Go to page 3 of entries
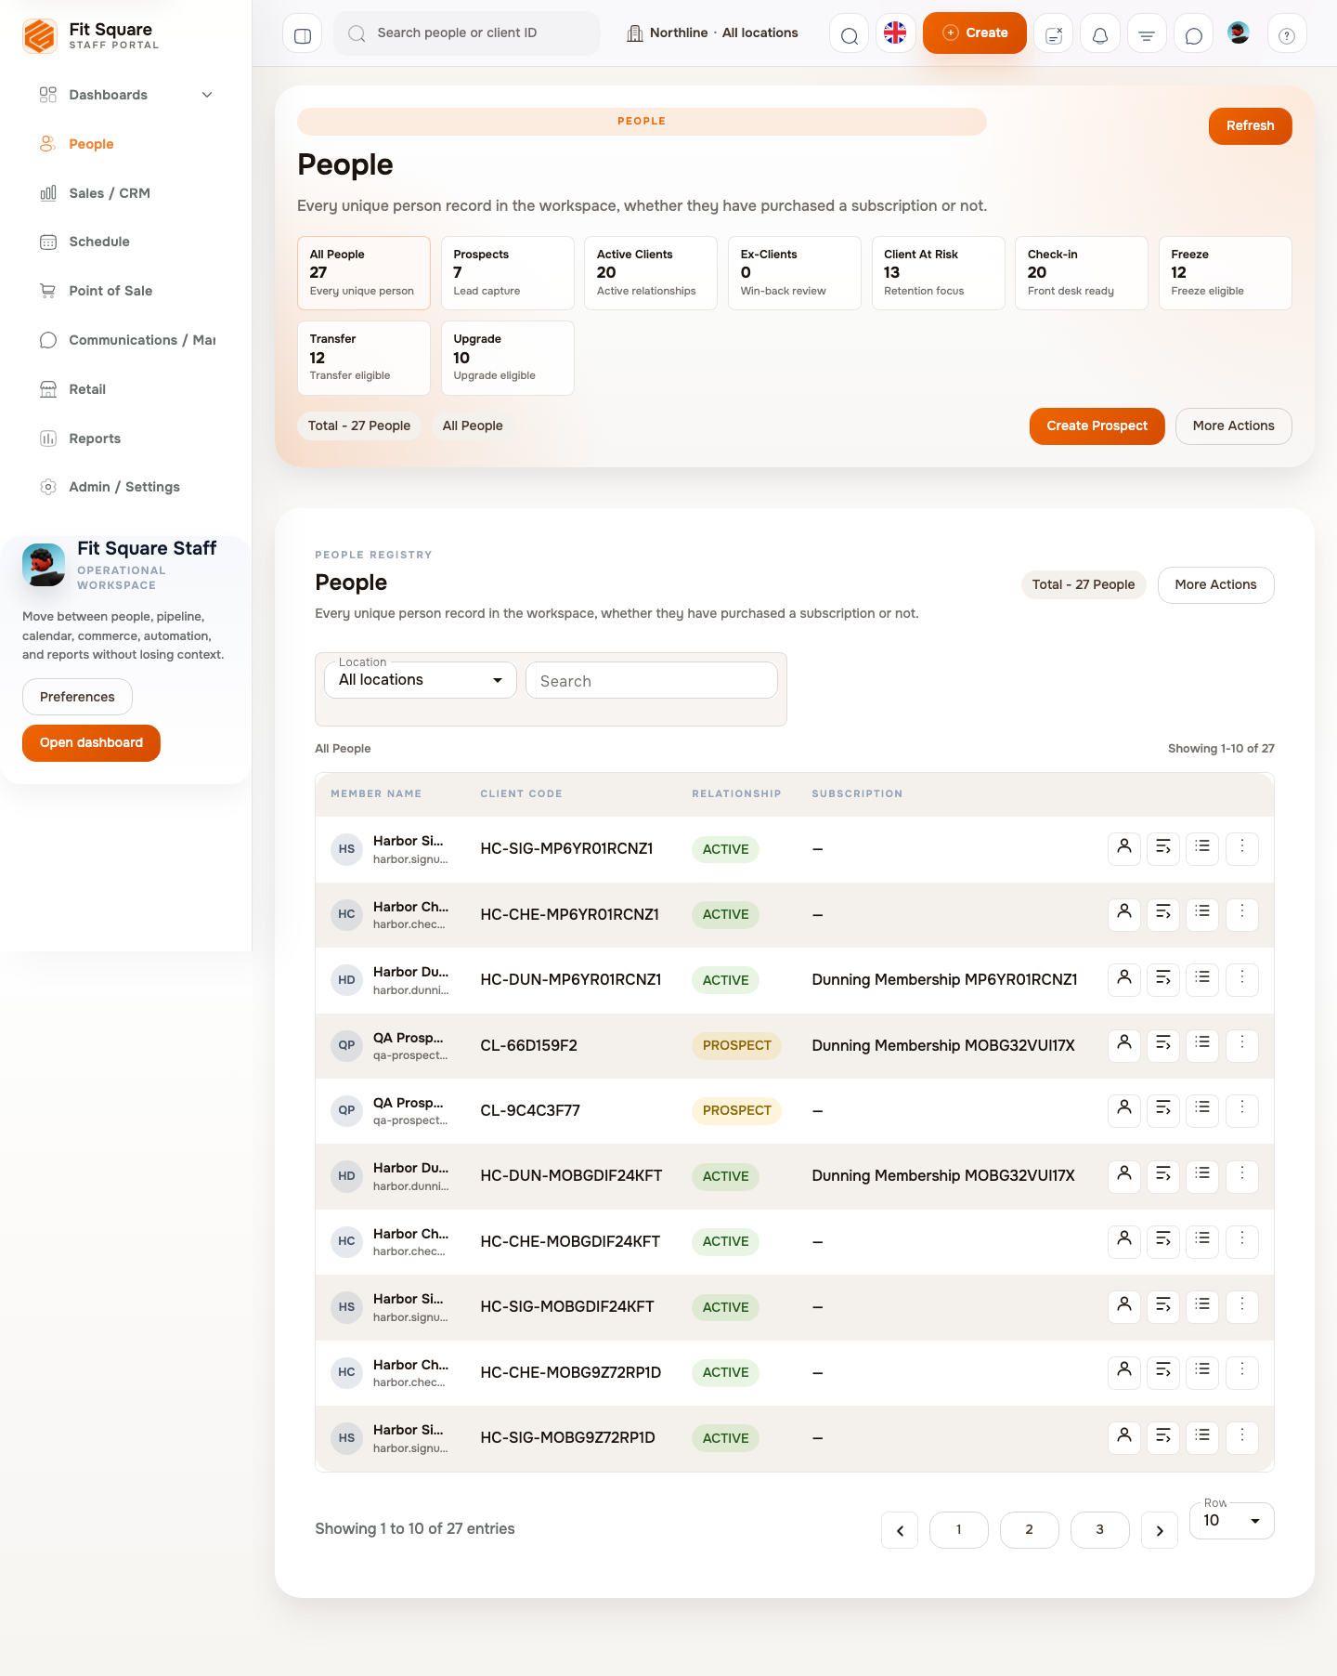This screenshot has width=1337, height=1676. coord(1099,1530)
